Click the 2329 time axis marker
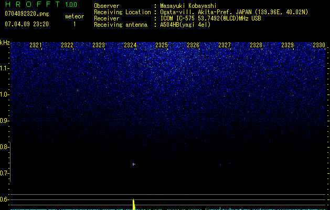This screenshot has width=330, height=210. (x=288, y=45)
